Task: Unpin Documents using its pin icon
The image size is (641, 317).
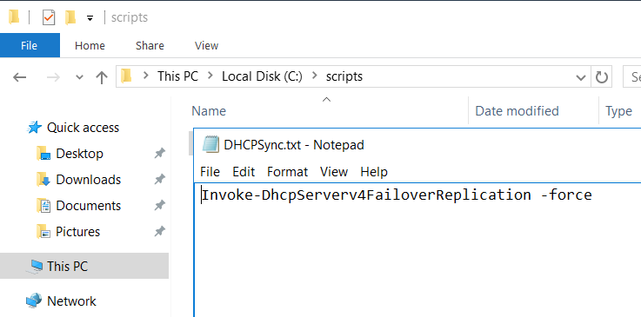Action: pyautogui.click(x=159, y=206)
